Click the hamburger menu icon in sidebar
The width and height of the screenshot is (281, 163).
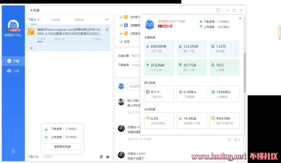tap(13, 151)
